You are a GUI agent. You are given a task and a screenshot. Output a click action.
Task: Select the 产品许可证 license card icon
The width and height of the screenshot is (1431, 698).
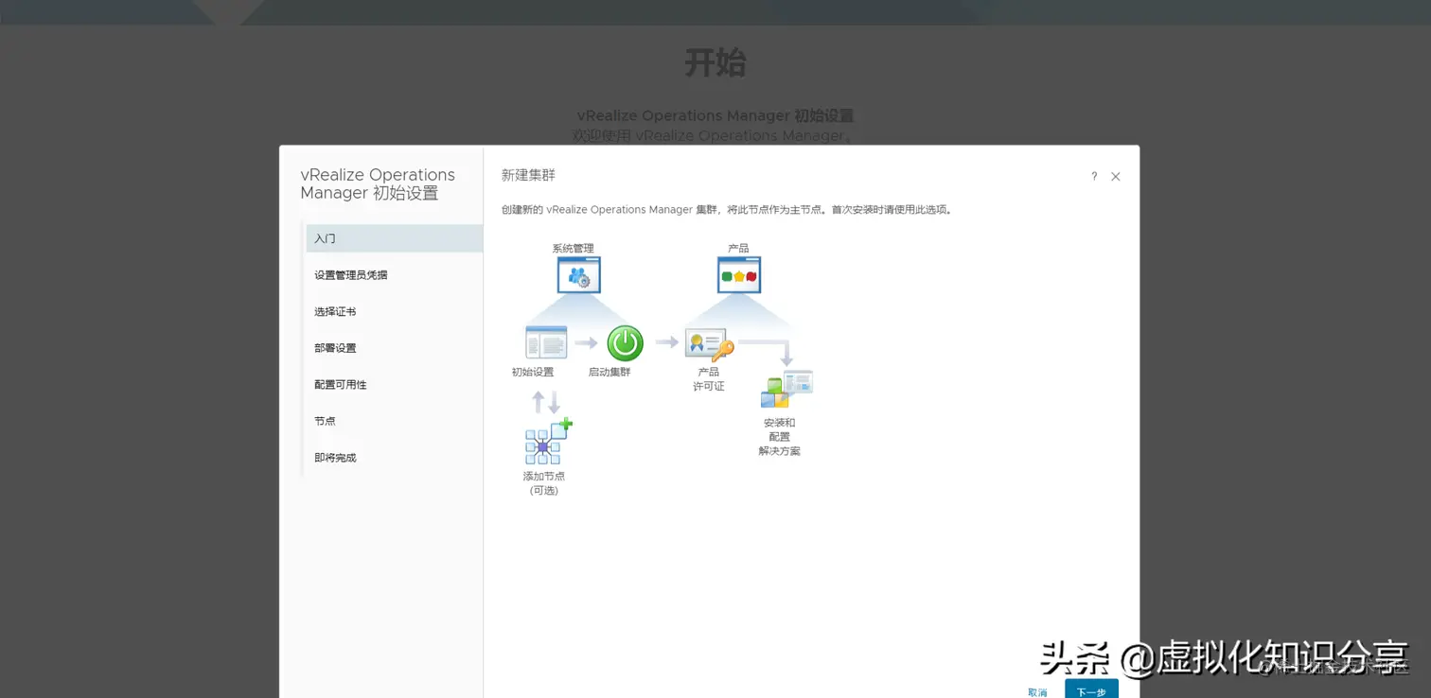tap(708, 342)
